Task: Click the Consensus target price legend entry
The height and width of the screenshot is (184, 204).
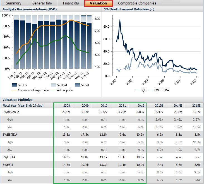Action: point(30,90)
